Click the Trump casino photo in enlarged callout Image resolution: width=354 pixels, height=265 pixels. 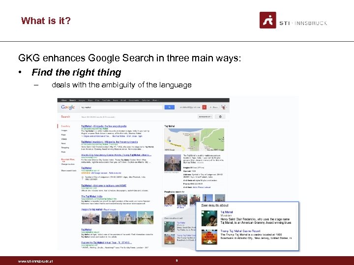(x=209, y=238)
